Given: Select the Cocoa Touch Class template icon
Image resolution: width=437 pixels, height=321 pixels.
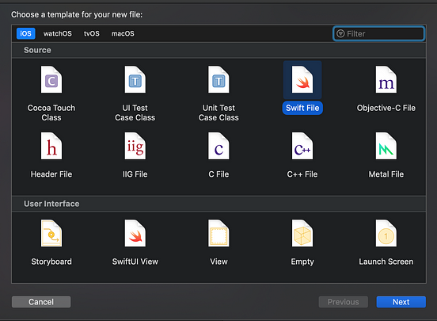Looking at the screenshot, I should pyautogui.click(x=51, y=79).
